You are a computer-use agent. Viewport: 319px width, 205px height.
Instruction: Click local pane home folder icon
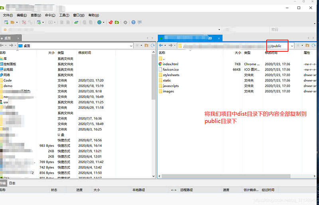[x=146, y=45]
